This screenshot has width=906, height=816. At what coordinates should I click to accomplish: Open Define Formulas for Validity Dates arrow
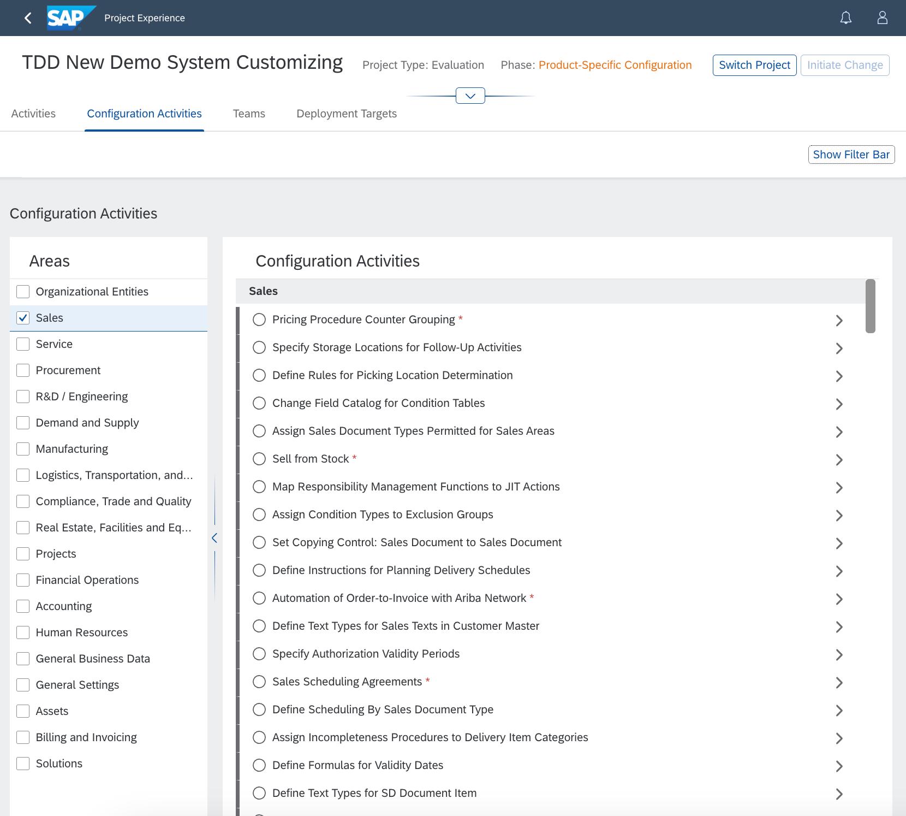(839, 766)
